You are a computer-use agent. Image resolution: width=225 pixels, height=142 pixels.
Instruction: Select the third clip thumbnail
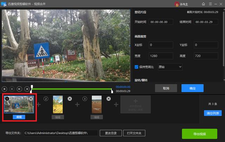pyautogui.click(x=97, y=104)
